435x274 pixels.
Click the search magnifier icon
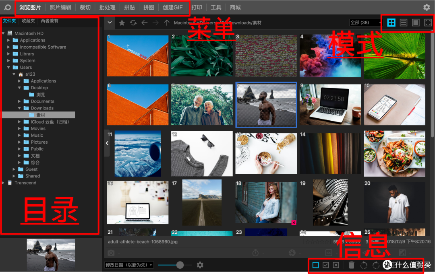coord(8,7)
